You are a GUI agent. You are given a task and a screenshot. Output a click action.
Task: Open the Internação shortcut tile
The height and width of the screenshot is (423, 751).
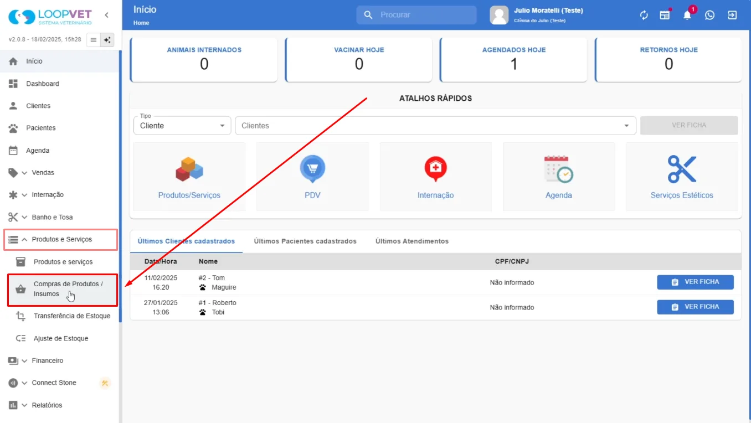(x=435, y=177)
